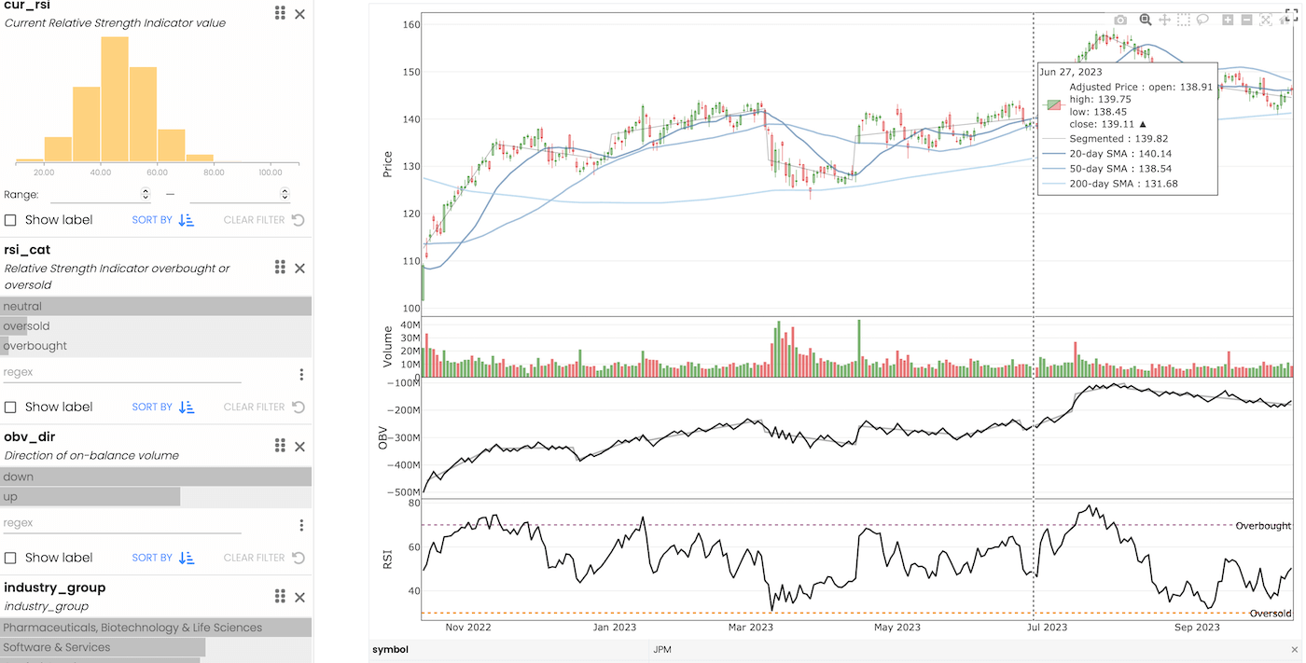
Task: Click the Zoom Out minus icon
Action: point(1246,20)
